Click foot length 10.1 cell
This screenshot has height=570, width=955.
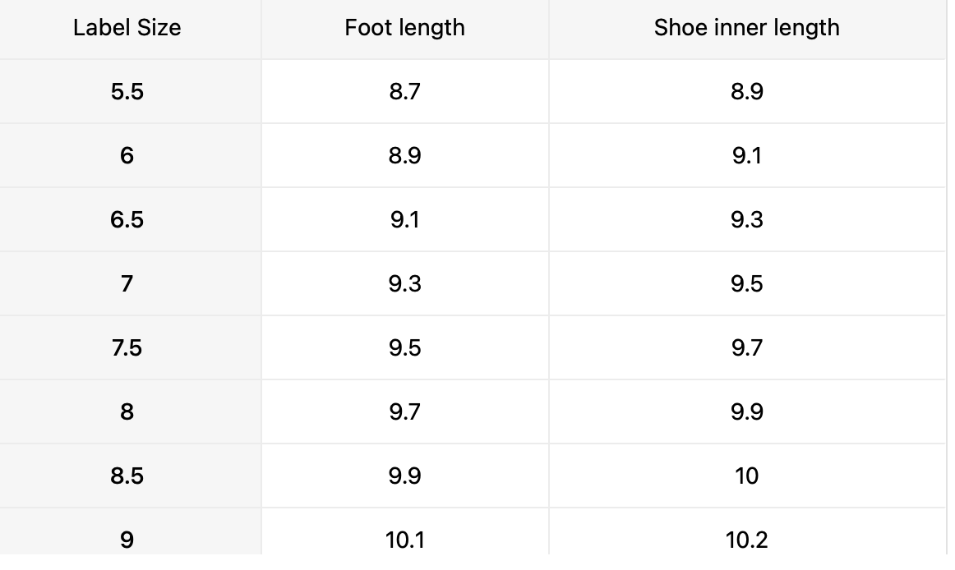[x=404, y=540]
